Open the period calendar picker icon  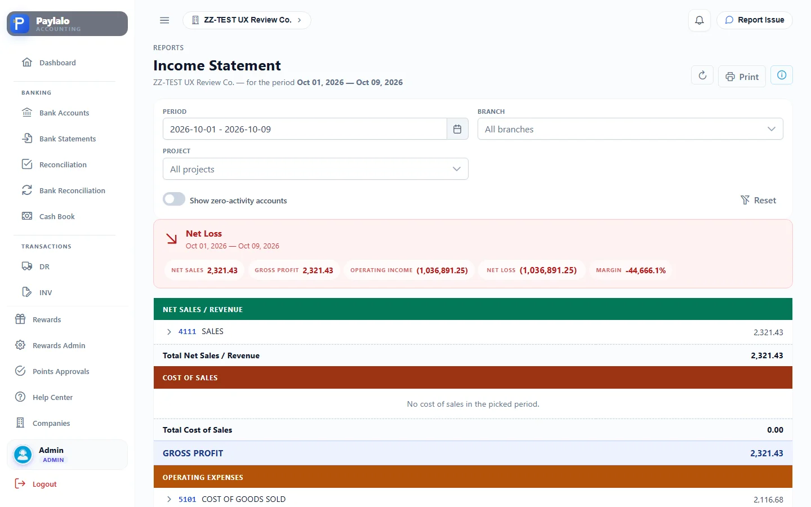pyautogui.click(x=457, y=129)
